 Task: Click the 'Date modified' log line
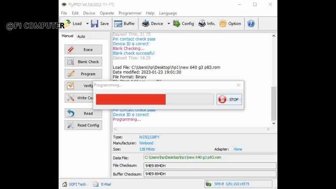147,72
